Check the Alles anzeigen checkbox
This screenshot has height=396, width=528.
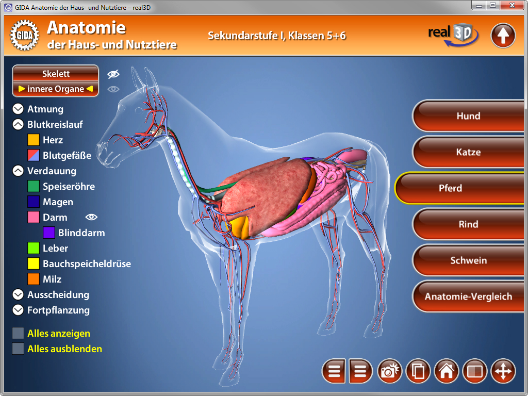coord(18,334)
